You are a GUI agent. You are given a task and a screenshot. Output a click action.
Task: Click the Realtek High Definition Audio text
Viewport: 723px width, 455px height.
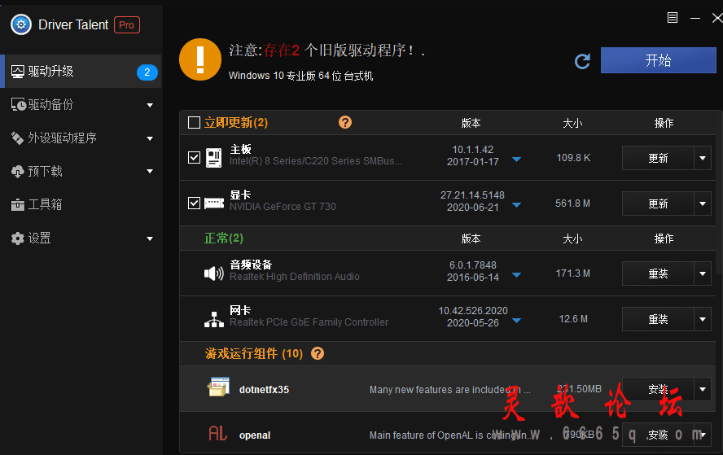tap(295, 277)
